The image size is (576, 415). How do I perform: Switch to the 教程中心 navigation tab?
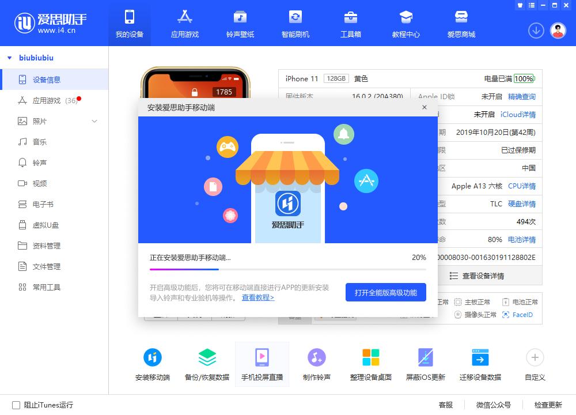tap(406, 23)
